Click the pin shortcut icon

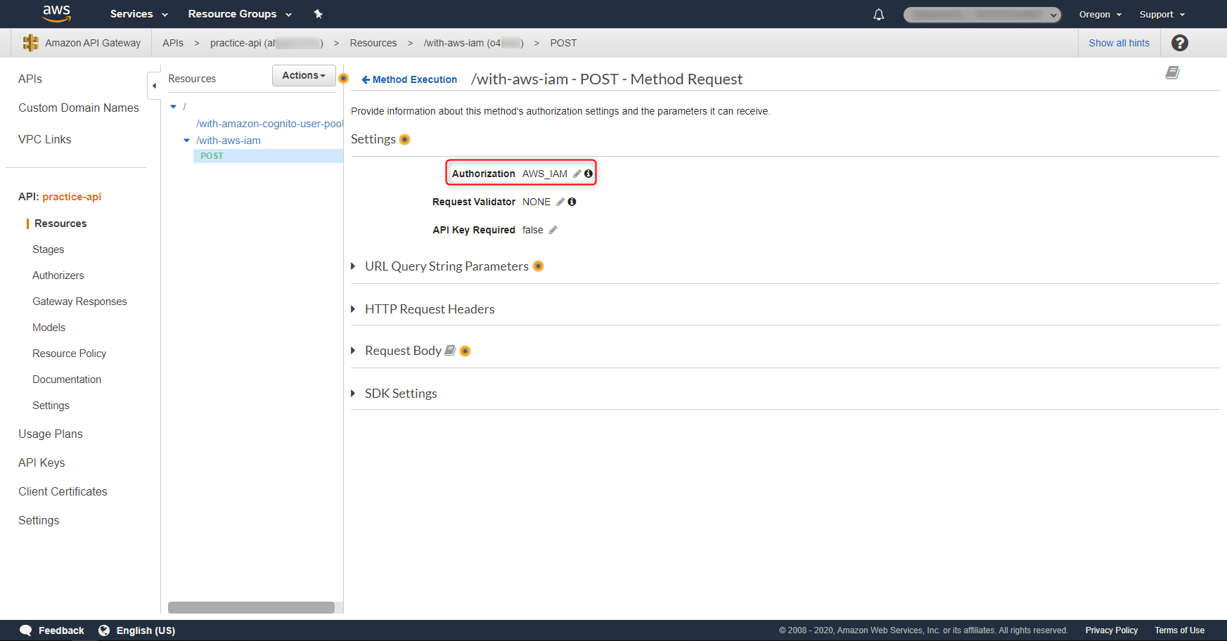pos(318,14)
